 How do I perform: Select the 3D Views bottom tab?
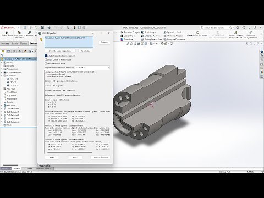tap(28, 168)
